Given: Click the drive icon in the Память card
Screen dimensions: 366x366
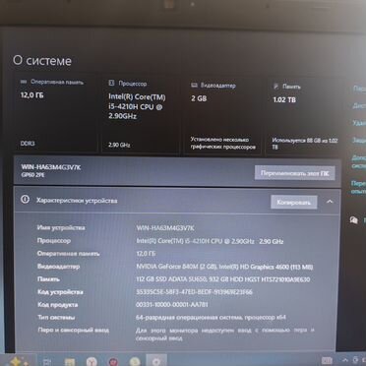Looking at the screenshot, I should [275, 87].
